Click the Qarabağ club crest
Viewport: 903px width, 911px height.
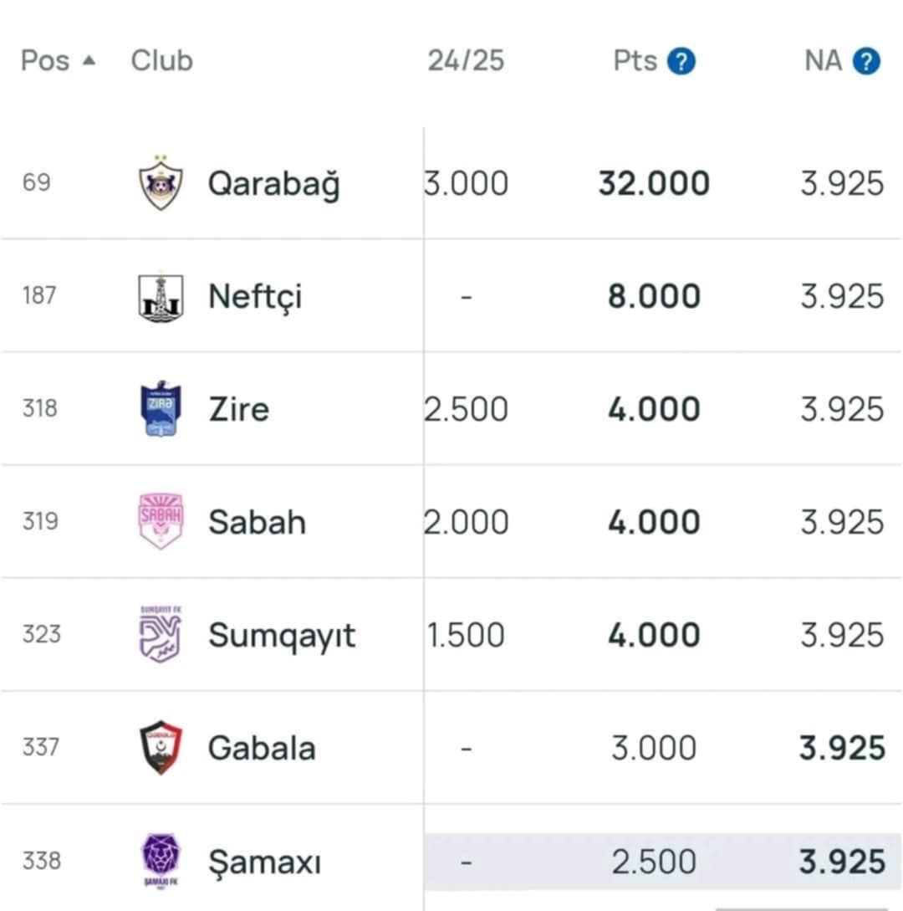161,183
